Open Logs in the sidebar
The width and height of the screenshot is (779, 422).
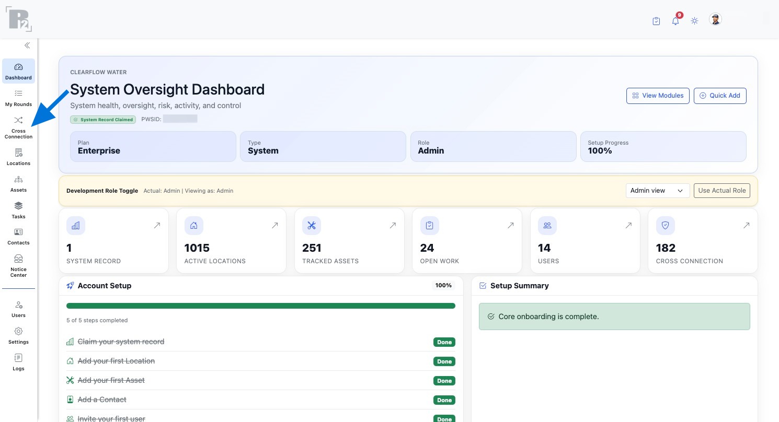point(18,362)
